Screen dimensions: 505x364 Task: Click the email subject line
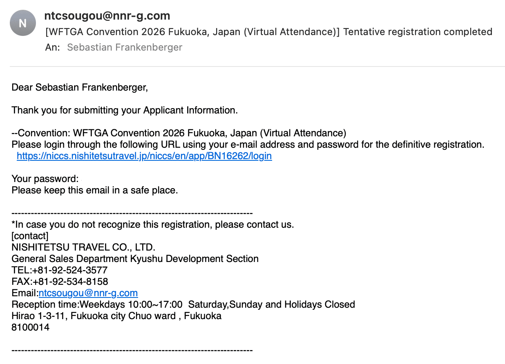269,32
